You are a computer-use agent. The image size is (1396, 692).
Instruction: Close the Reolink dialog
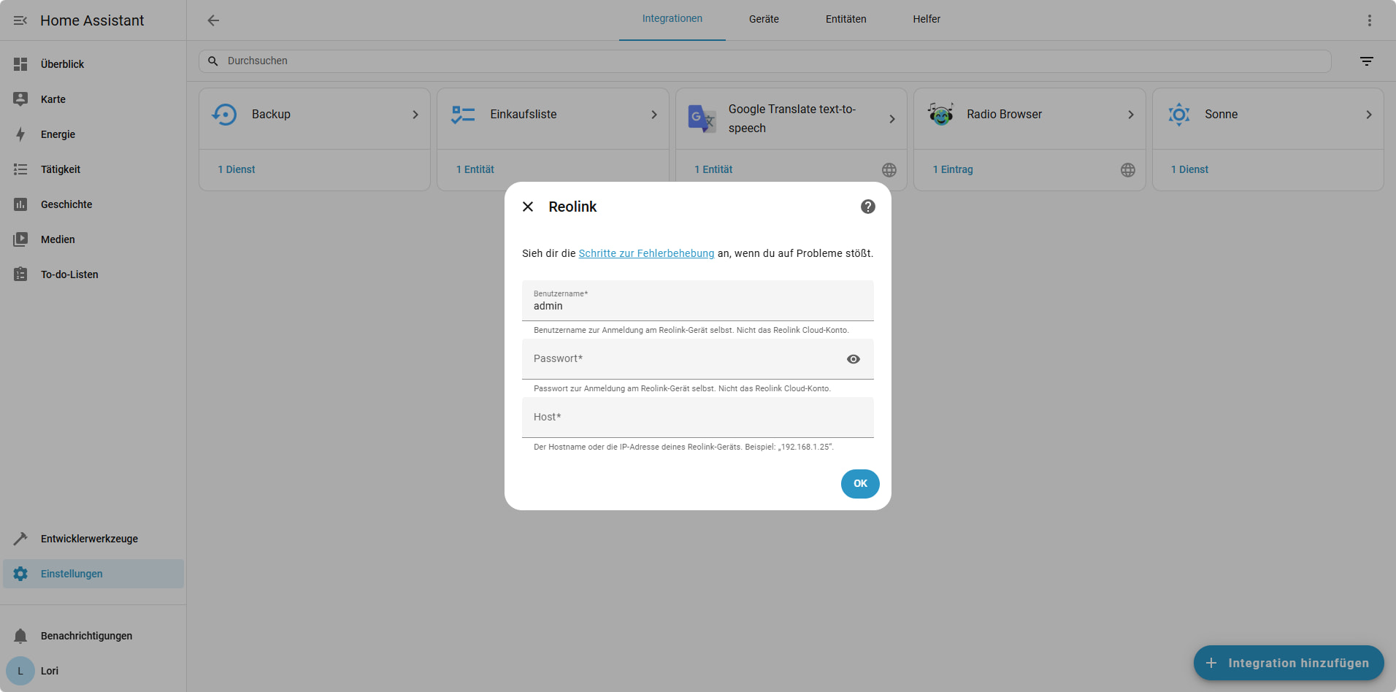coord(528,207)
